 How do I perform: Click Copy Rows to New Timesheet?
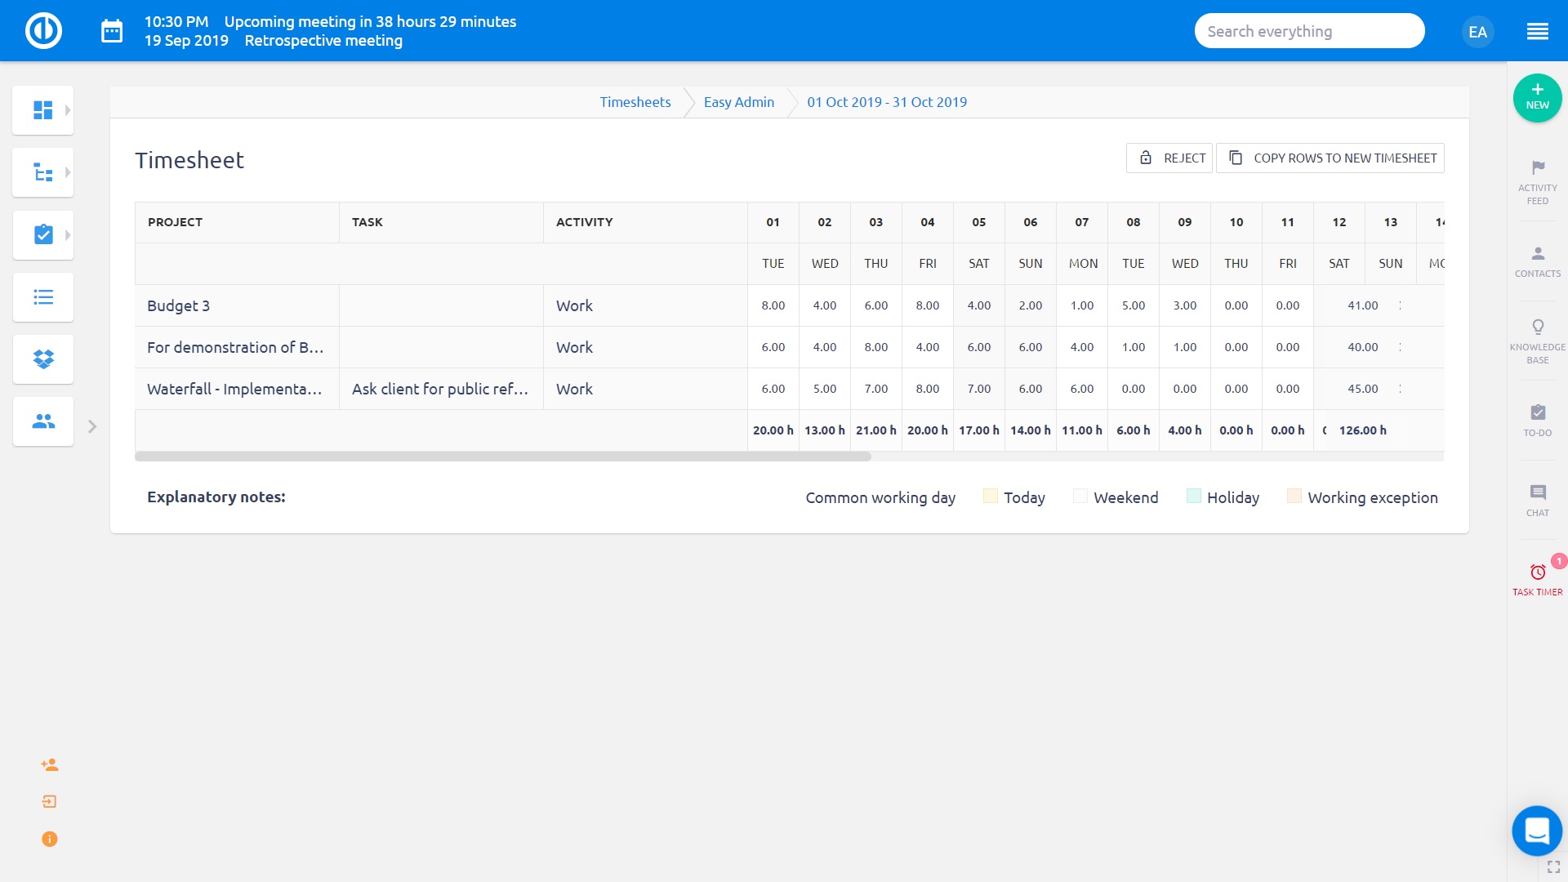(1330, 158)
